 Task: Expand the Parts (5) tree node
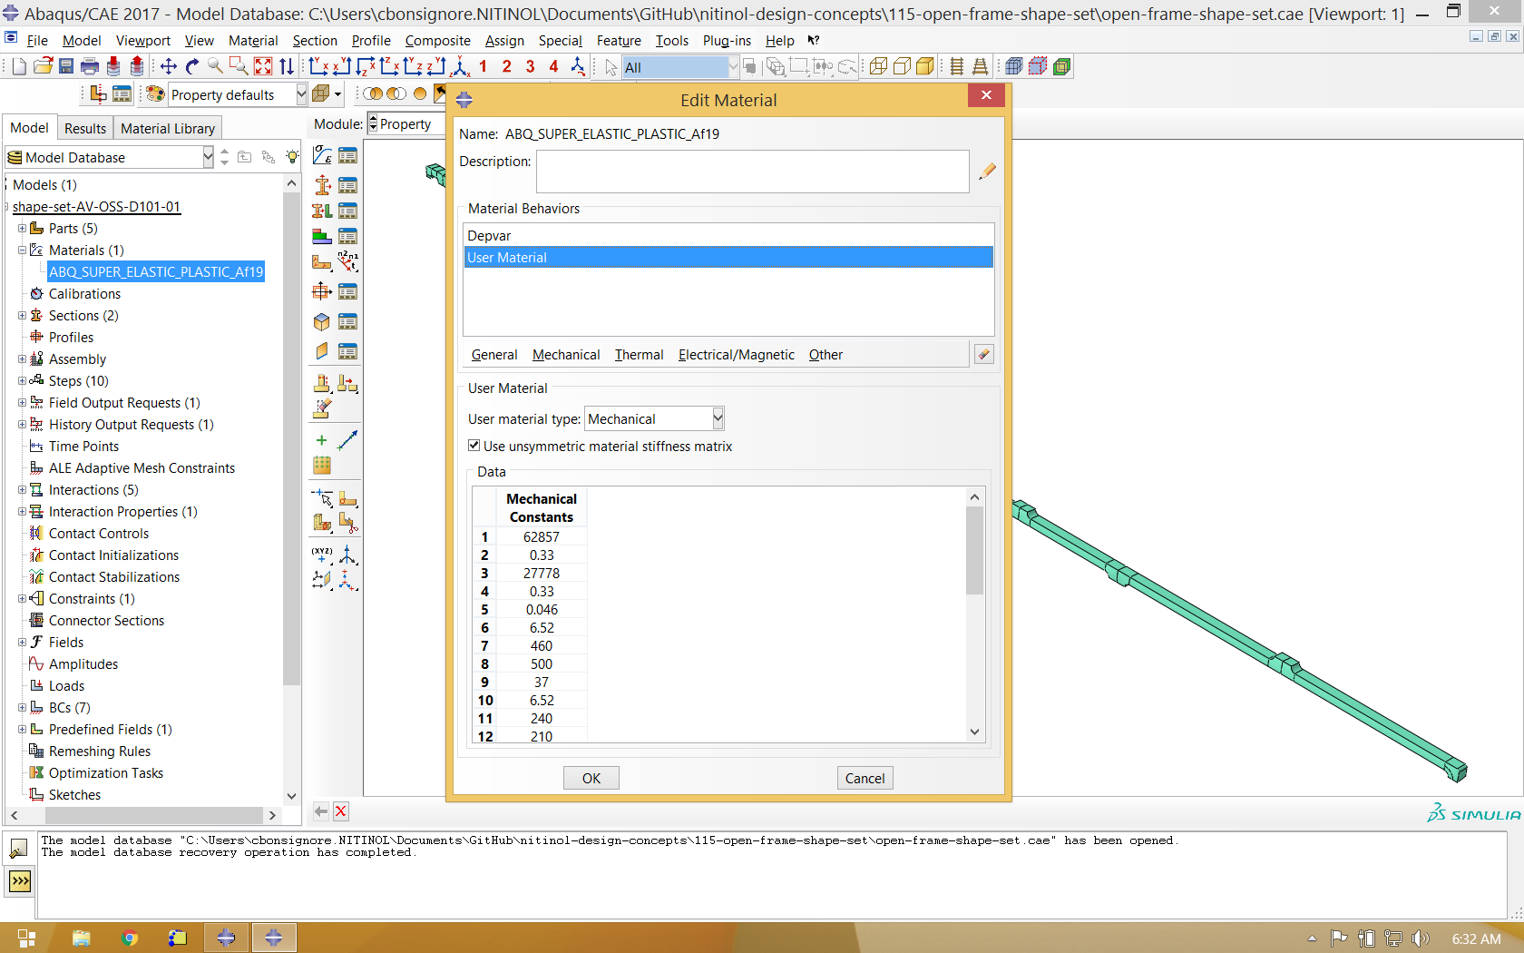(22, 228)
